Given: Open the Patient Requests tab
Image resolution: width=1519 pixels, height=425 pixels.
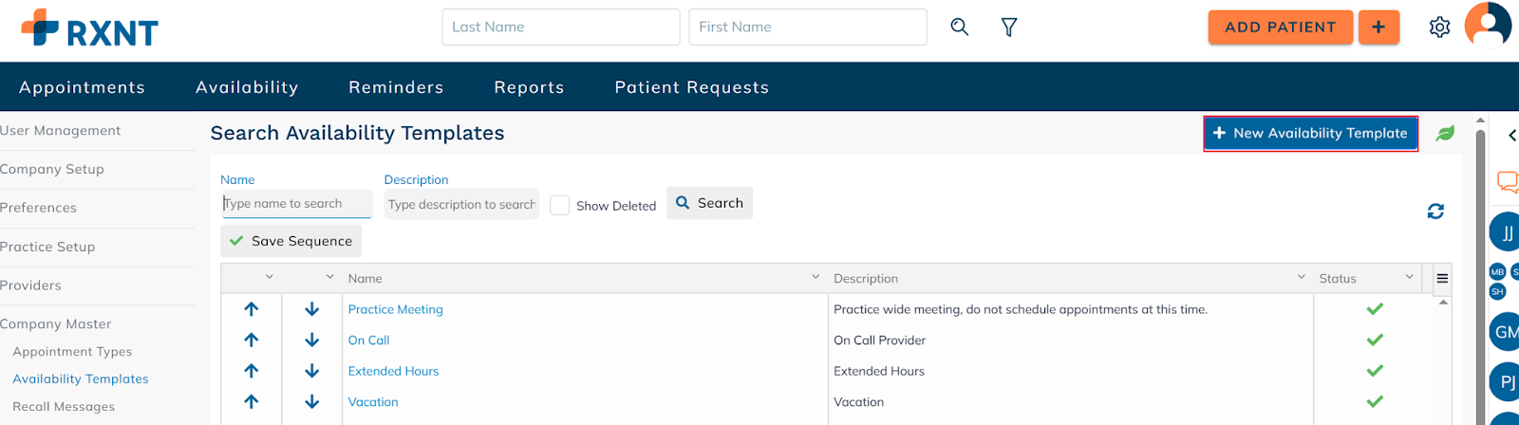Looking at the screenshot, I should 691,87.
